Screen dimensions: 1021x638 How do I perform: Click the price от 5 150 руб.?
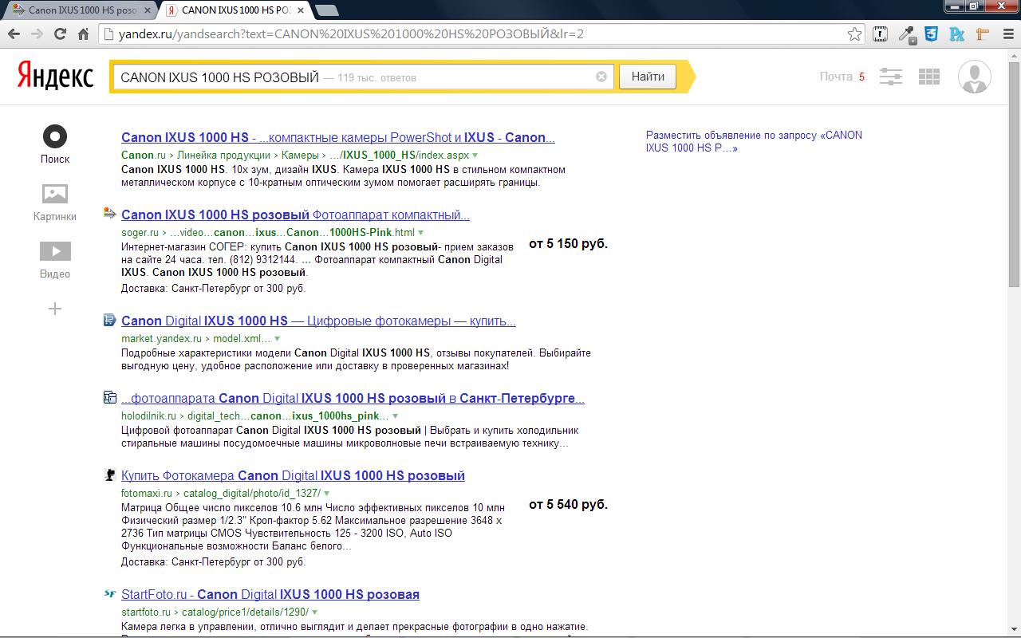tap(568, 243)
